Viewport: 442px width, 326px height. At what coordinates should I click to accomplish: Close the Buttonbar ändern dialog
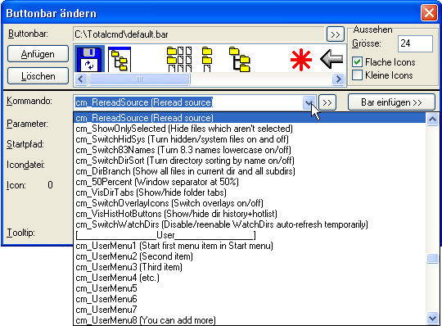click(429, 13)
